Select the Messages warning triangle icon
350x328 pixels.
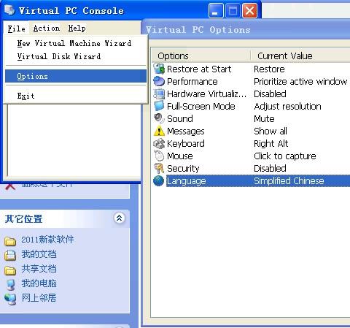[159, 131]
